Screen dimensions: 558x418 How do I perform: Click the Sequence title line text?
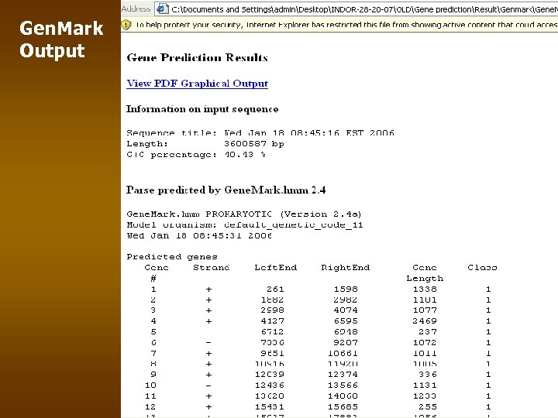click(260, 133)
